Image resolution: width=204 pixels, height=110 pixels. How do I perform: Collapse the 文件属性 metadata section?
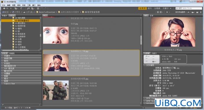pyautogui.click(x=145, y=65)
